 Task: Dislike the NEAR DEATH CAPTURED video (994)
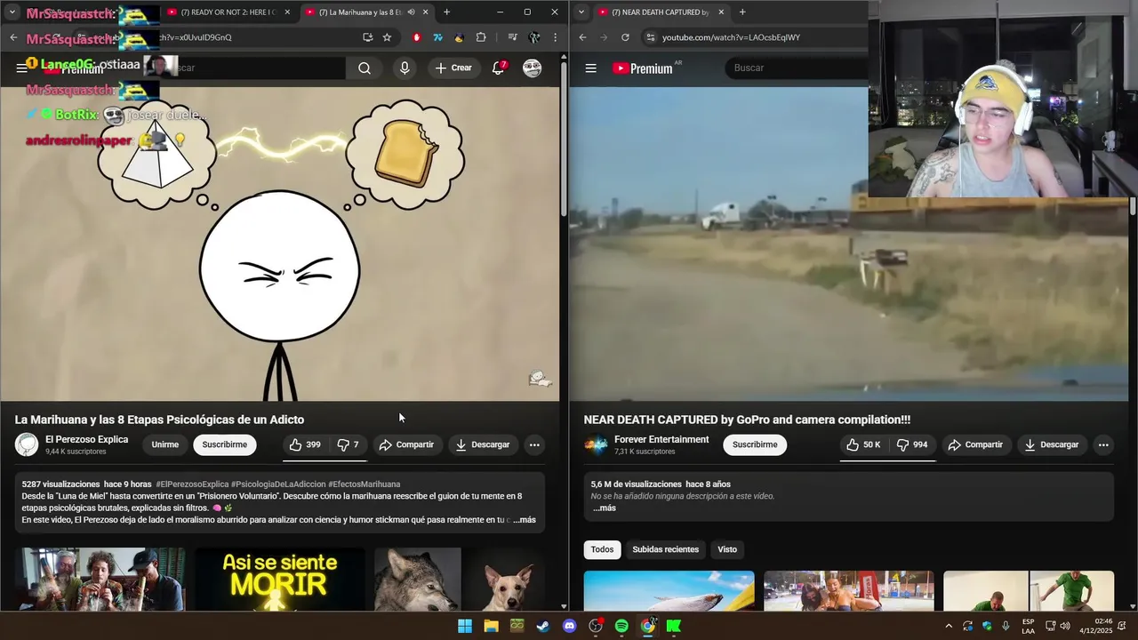tap(911, 444)
